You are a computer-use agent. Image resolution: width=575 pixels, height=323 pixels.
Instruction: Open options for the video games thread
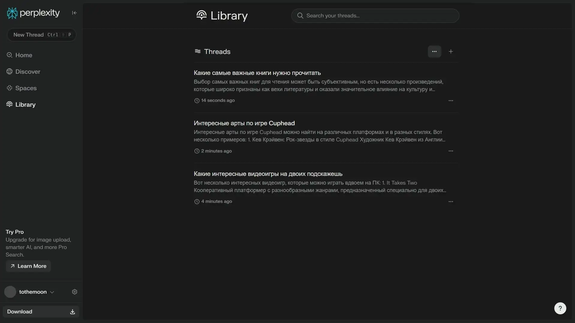tap(451, 202)
